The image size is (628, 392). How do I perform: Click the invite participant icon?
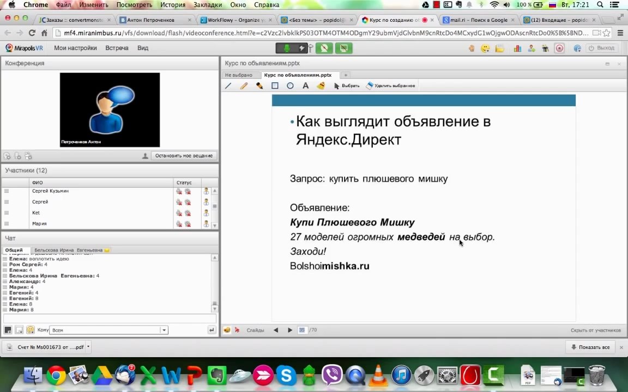click(x=532, y=48)
